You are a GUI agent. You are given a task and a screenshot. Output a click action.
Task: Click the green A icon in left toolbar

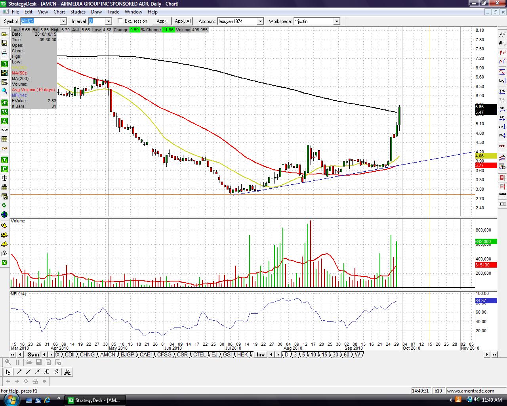[4, 121]
